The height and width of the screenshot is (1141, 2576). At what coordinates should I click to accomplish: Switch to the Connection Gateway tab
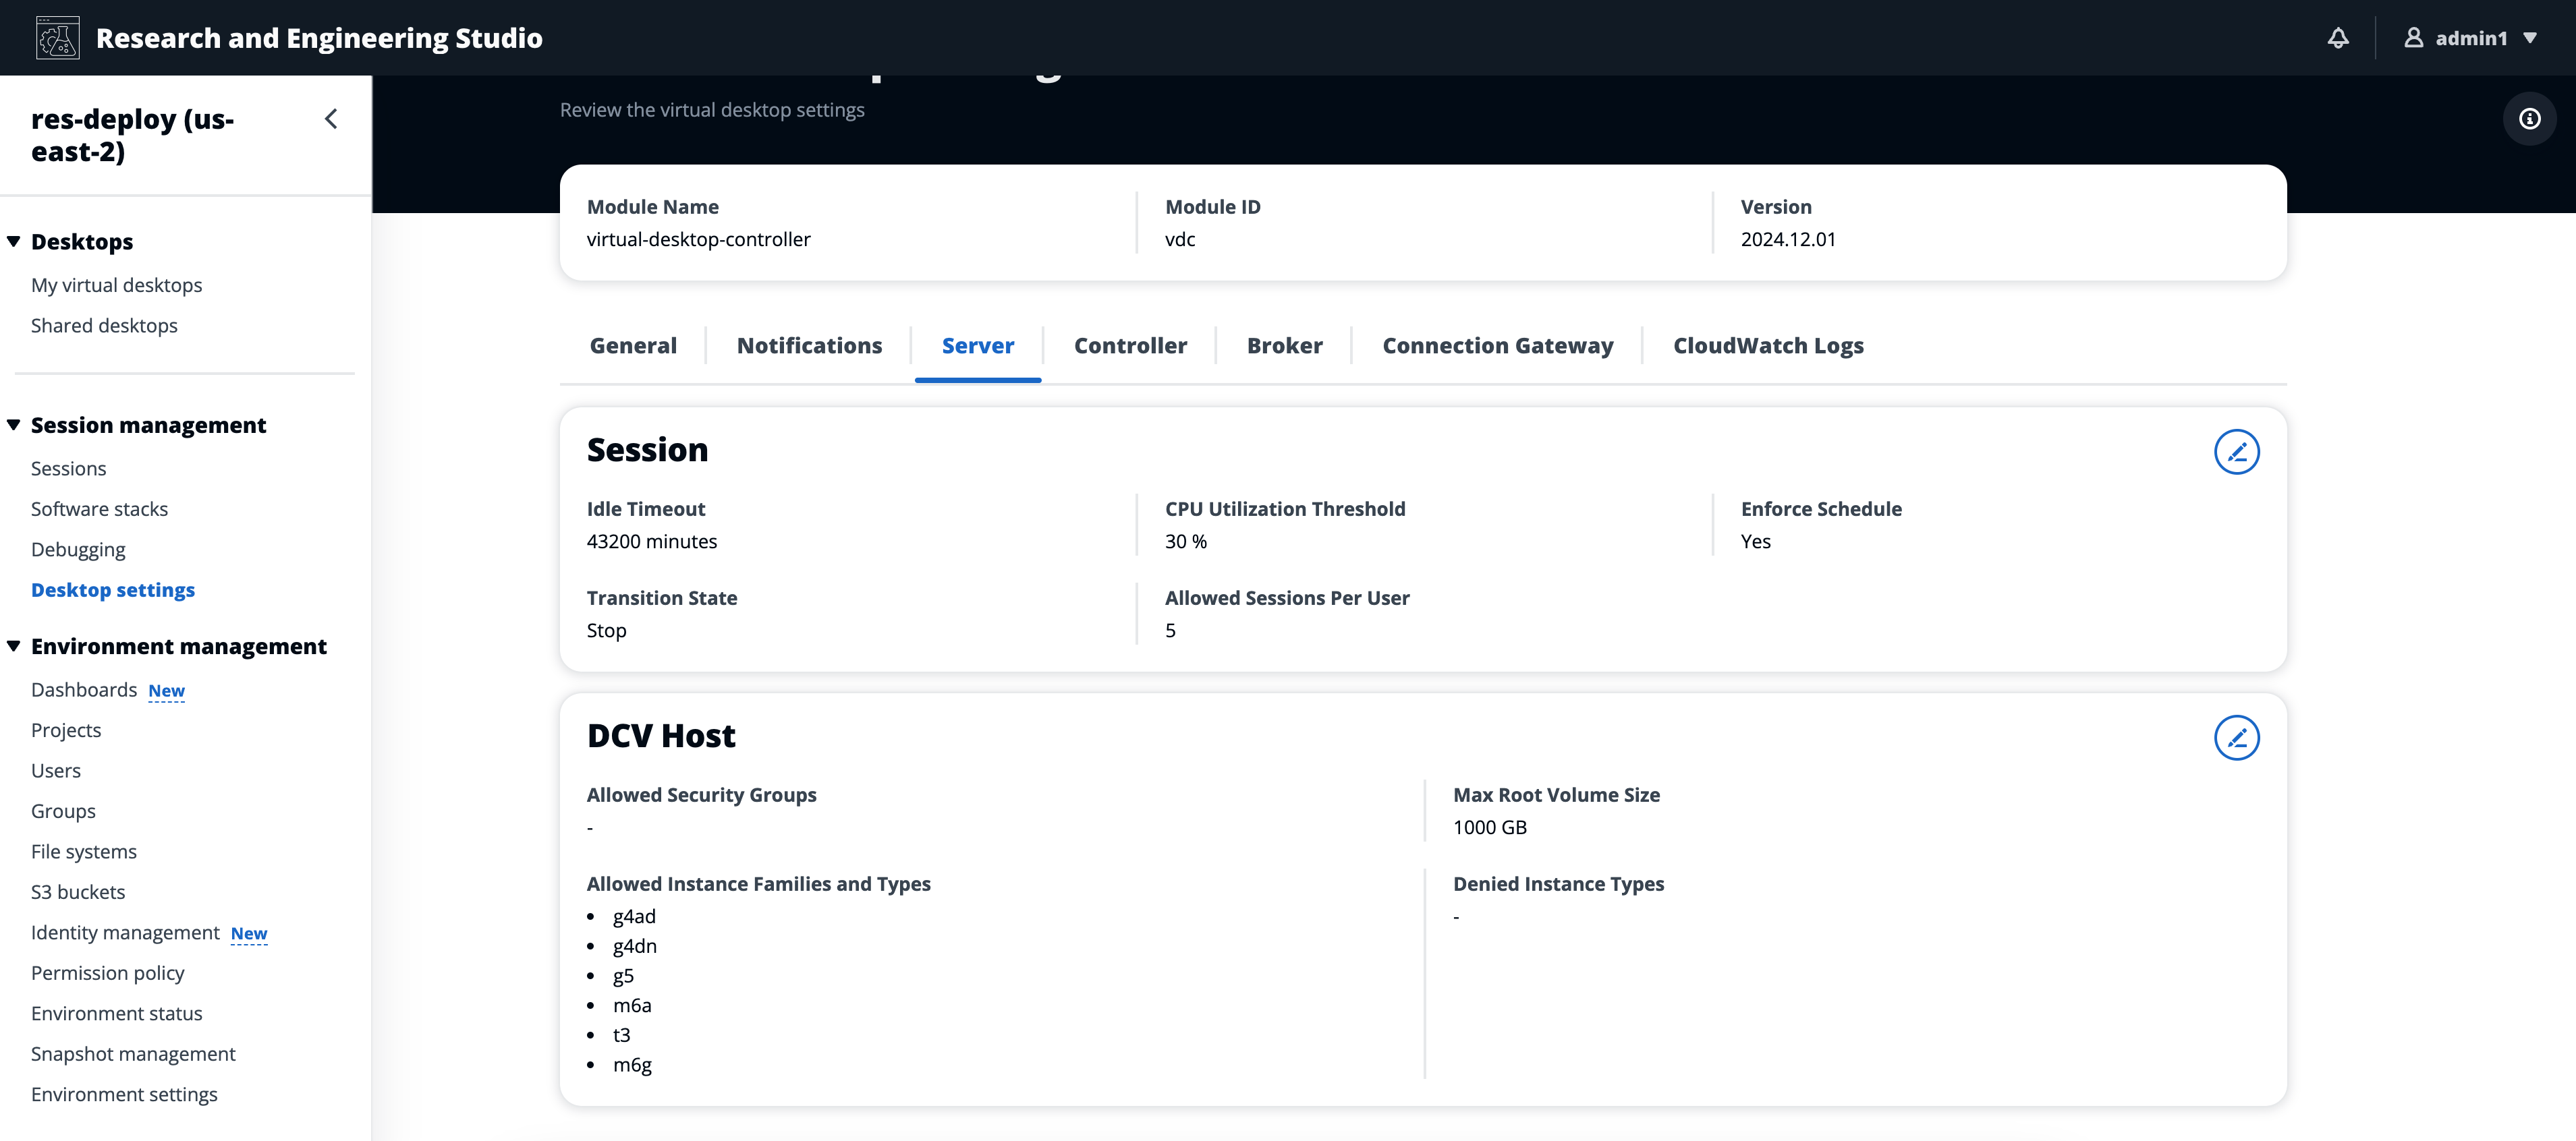coord(1497,345)
